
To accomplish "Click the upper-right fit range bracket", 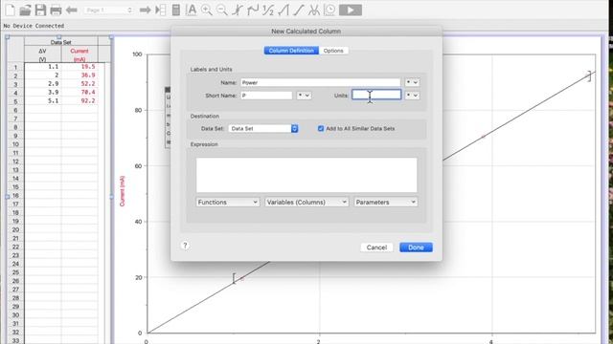I will (589, 76).
